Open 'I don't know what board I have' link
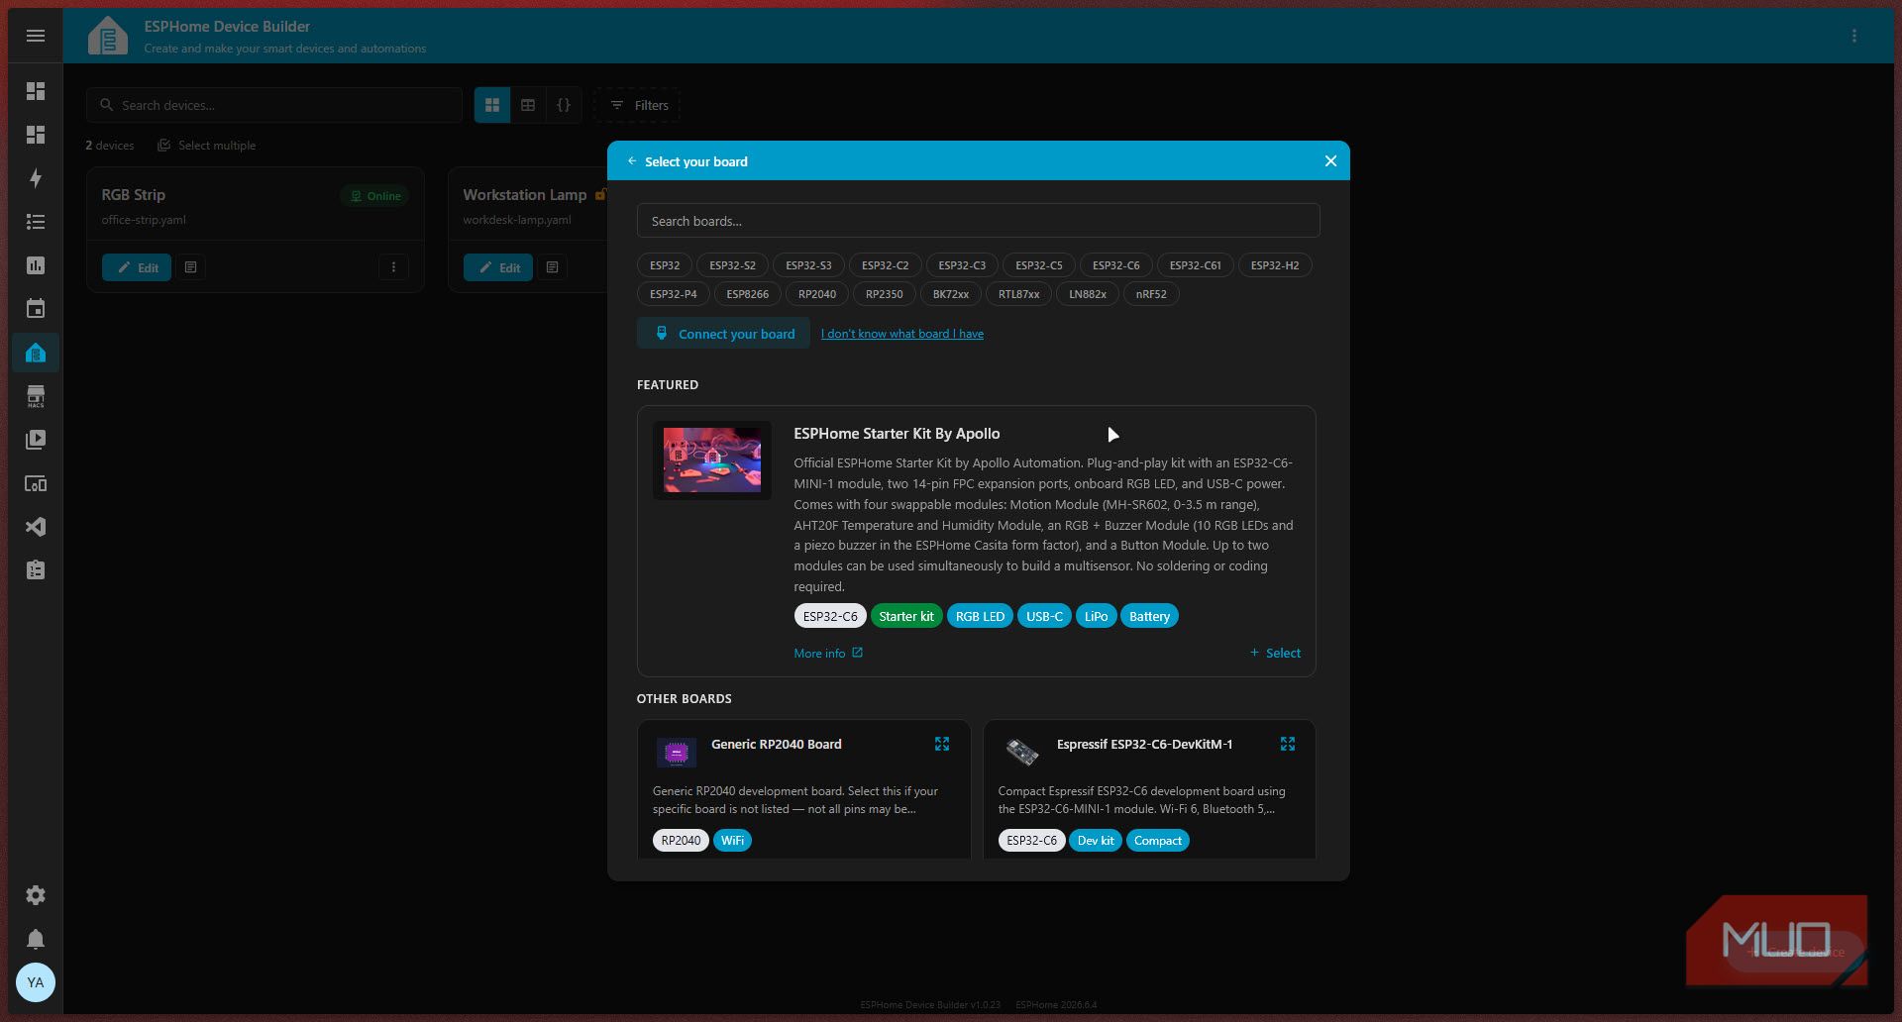The image size is (1902, 1022). point(902,334)
